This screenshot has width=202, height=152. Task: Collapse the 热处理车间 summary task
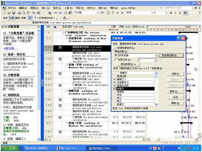click(67, 38)
